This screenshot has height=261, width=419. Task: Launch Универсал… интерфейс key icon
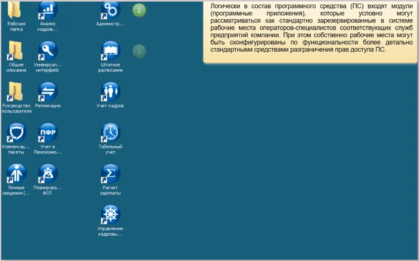click(x=48, y=51)
